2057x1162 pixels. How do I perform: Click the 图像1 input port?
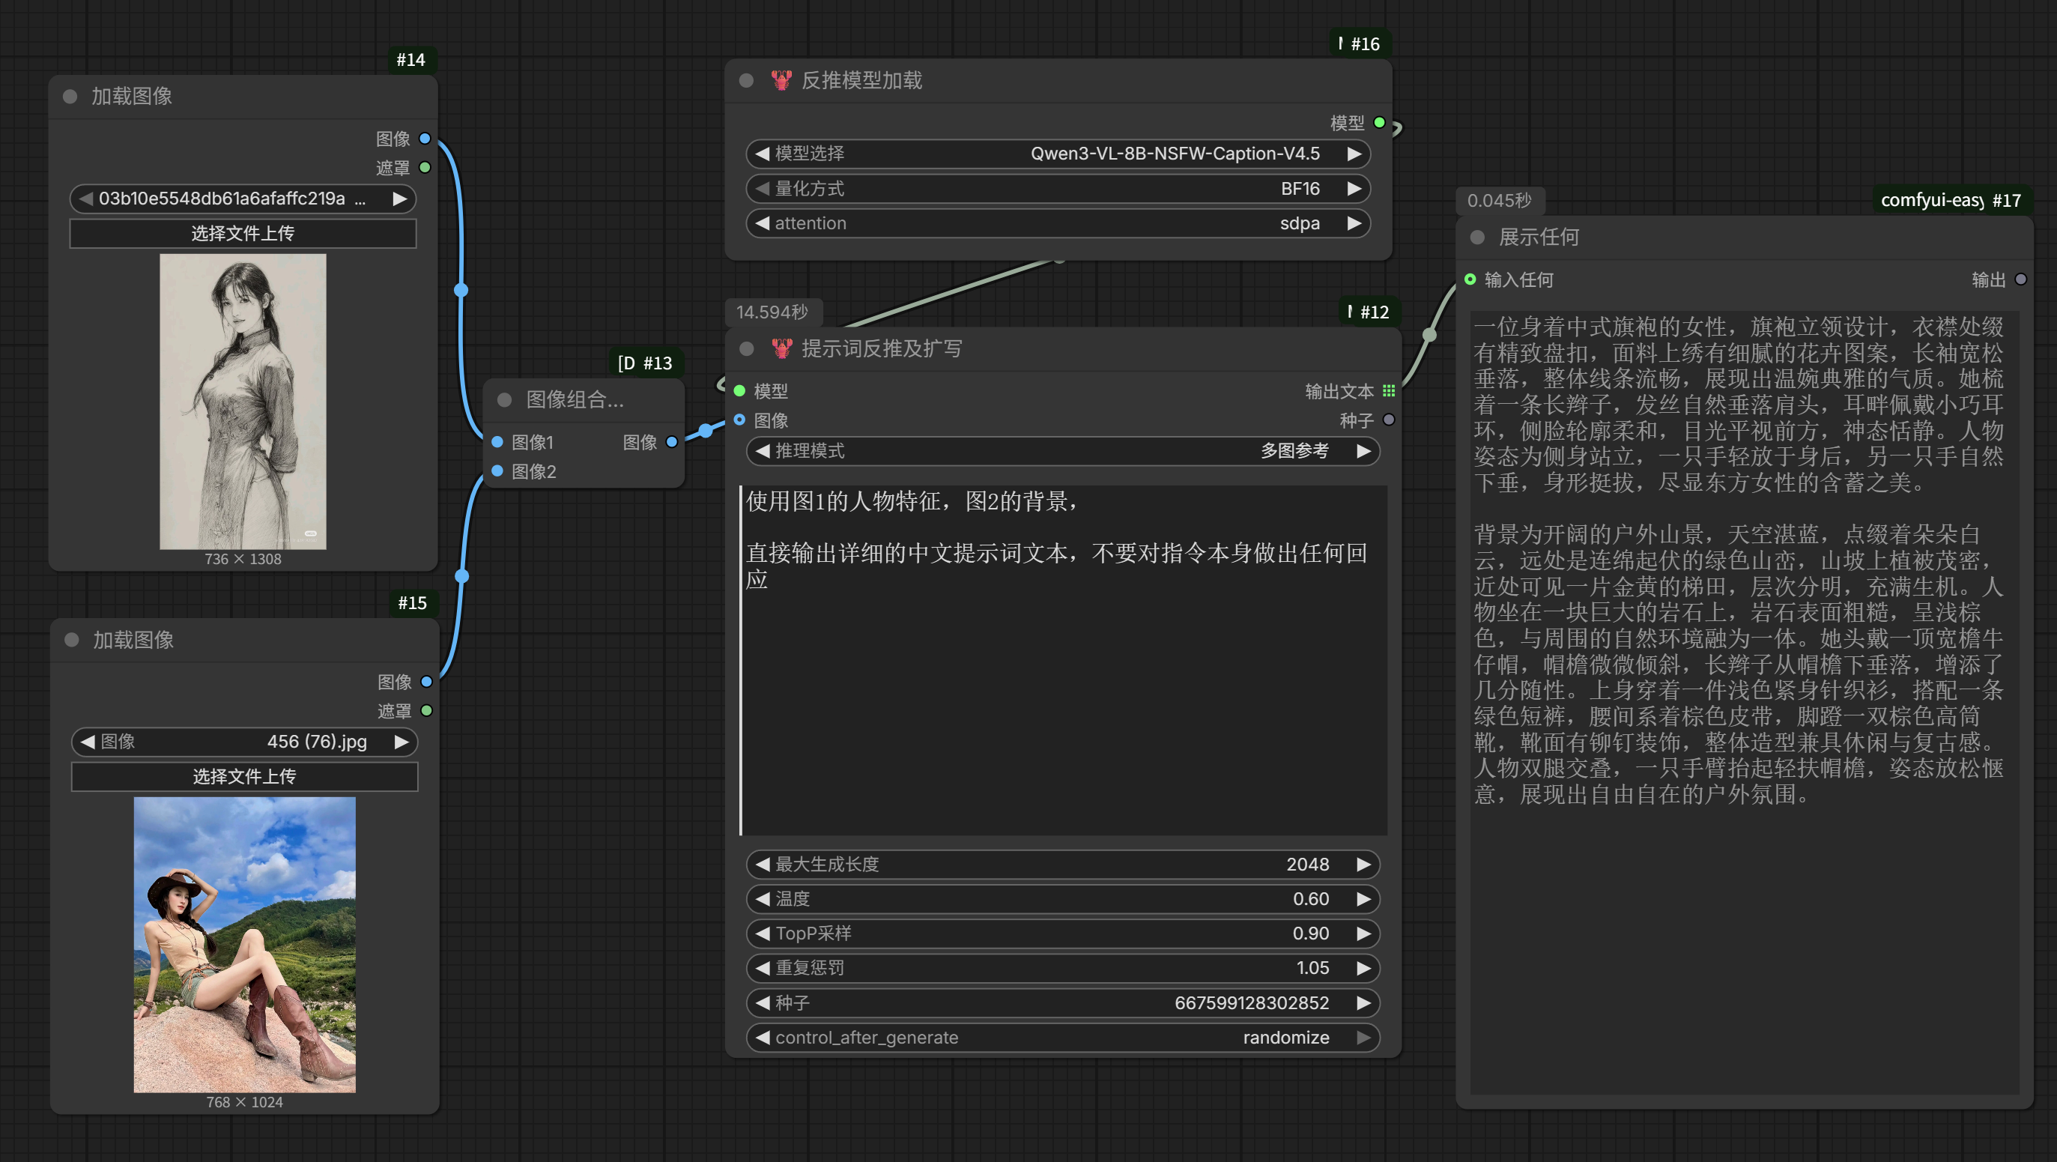pos(497,441)
